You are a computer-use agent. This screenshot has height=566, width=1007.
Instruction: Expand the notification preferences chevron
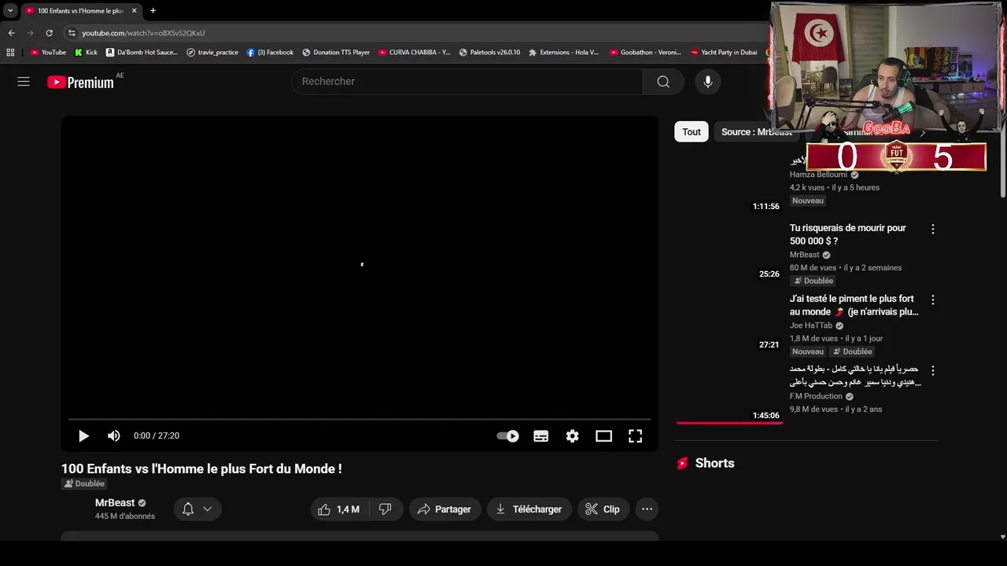tap(208, 509)
